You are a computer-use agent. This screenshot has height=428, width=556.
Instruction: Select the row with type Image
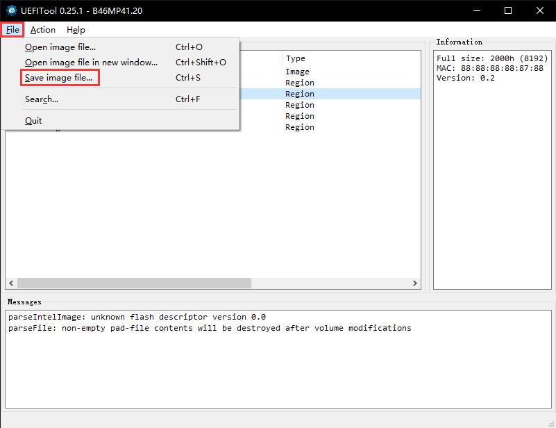coord(297,72)
